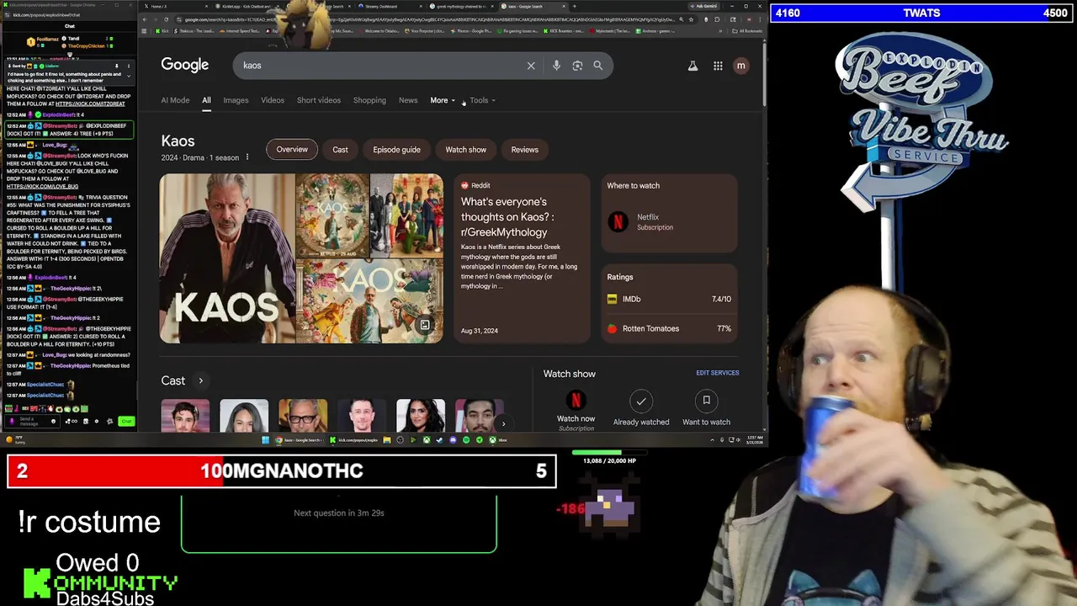Switch to AI Mode tab
The height and width of the screenshot is (606, 1077).
click(x=175, y=100)
